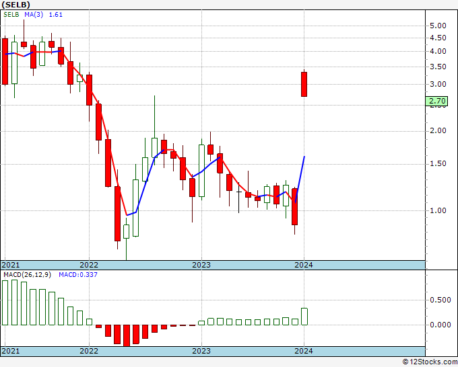Click the 2023 label on price chart axis
This screenshot has height=367, width=458.
(x=201, y=265)
